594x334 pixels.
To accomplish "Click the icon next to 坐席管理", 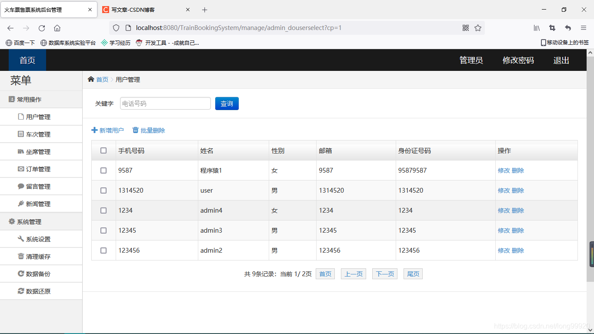I will [x=21, y=151].
